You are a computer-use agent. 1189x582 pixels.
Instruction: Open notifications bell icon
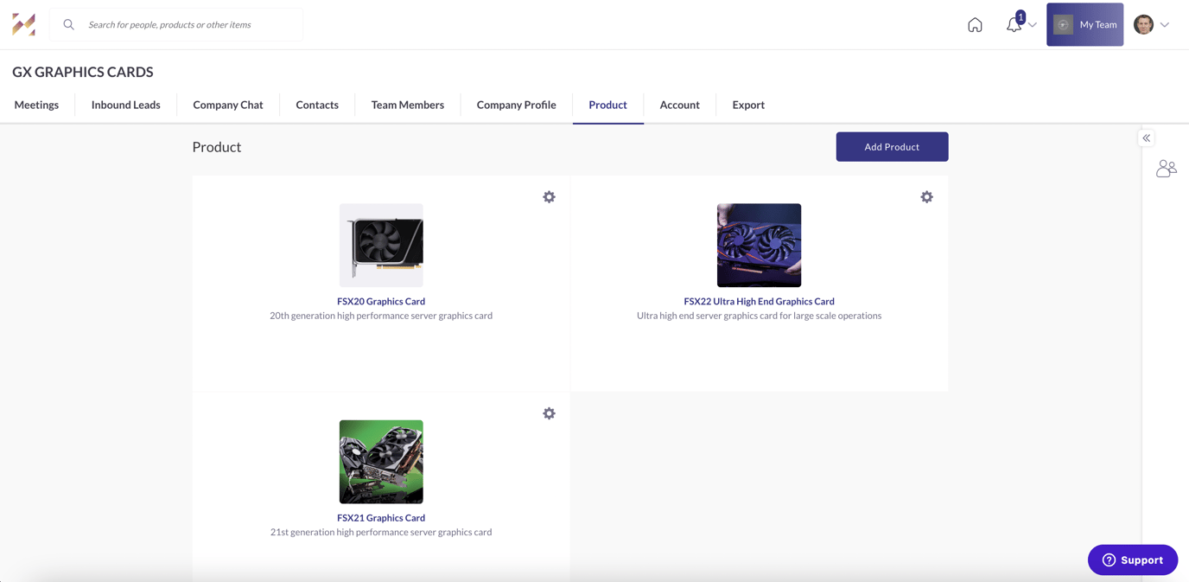[1014, 25]
